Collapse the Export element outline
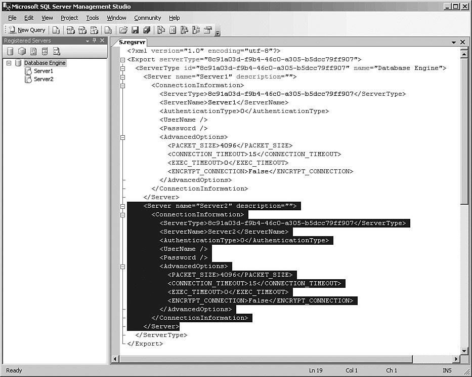This screenshot has height=377, width=472. coord(122,60)
